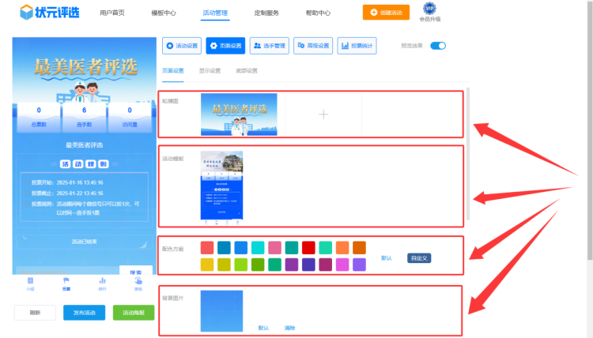The width and height of the screenshot is (593, 338).
Task: Open 活动设置 from the settings toolbar
Action: pos(182,46)
